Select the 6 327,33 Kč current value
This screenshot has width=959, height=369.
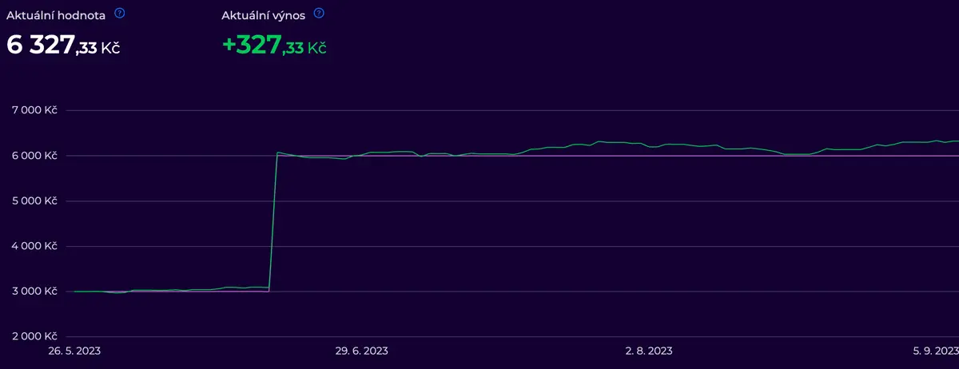(x=64, y=46)
